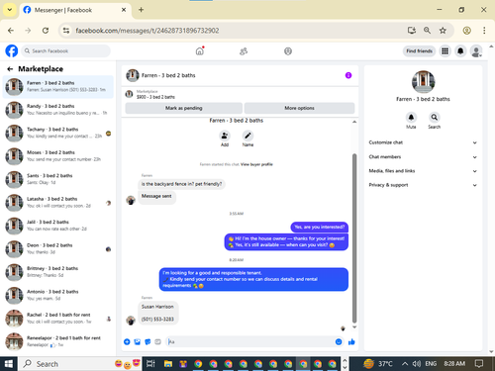Expand Chat members section
495x371 pixels.
point(423,157)
